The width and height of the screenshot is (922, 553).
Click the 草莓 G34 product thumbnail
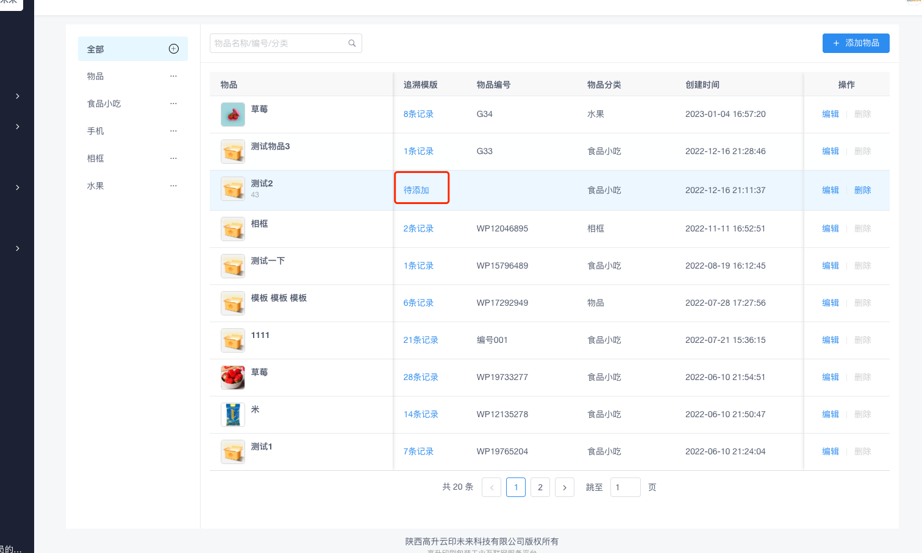tap(233, 114)
